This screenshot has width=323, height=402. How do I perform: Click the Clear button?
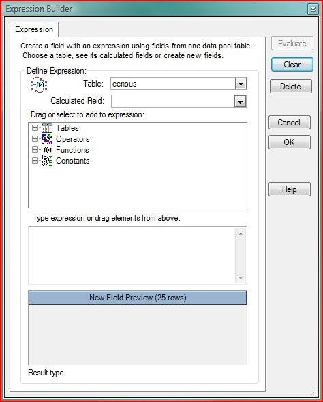pos(292,65)
